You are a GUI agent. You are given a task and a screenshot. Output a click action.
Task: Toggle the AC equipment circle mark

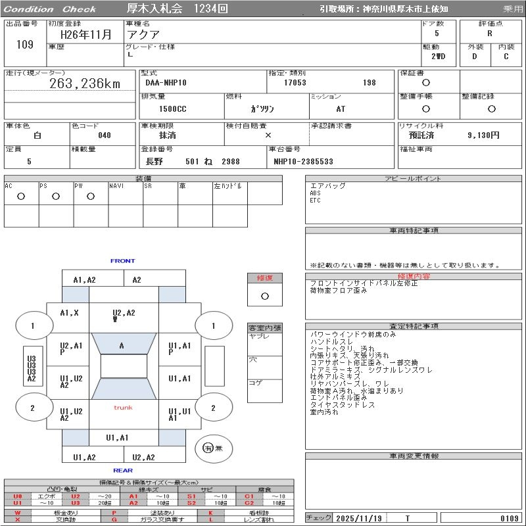pos(21,196)
